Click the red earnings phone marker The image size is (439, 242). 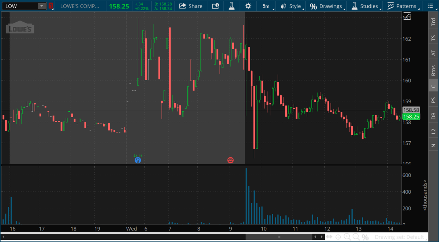point(230,160)
